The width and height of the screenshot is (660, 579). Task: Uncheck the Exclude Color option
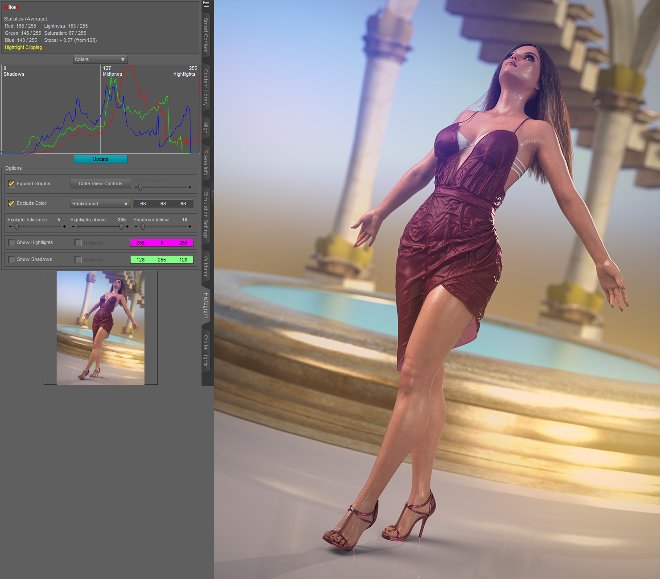pyautogui.click(x=11, y=203)
